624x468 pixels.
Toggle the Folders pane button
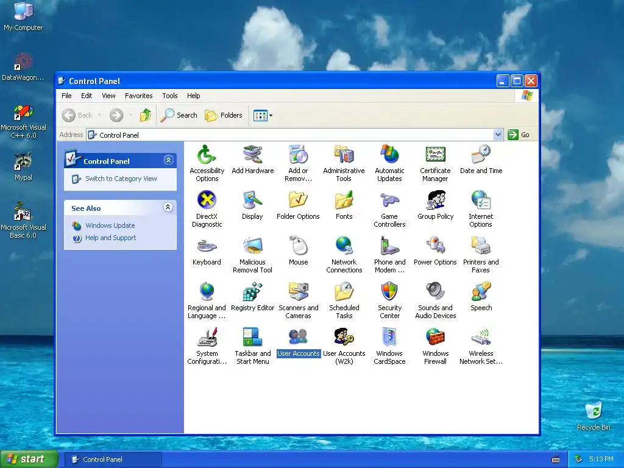224,115
